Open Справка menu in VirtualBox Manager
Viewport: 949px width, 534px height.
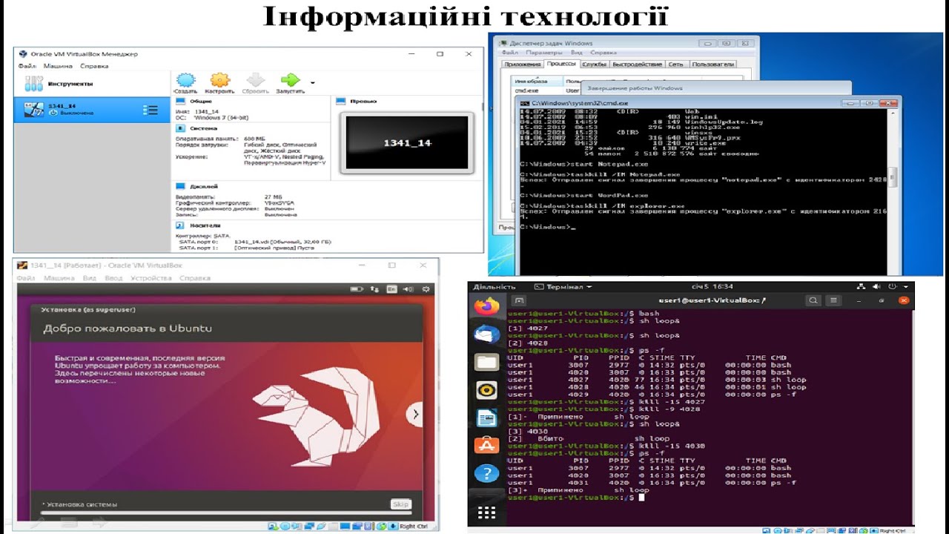click(94, 66)
